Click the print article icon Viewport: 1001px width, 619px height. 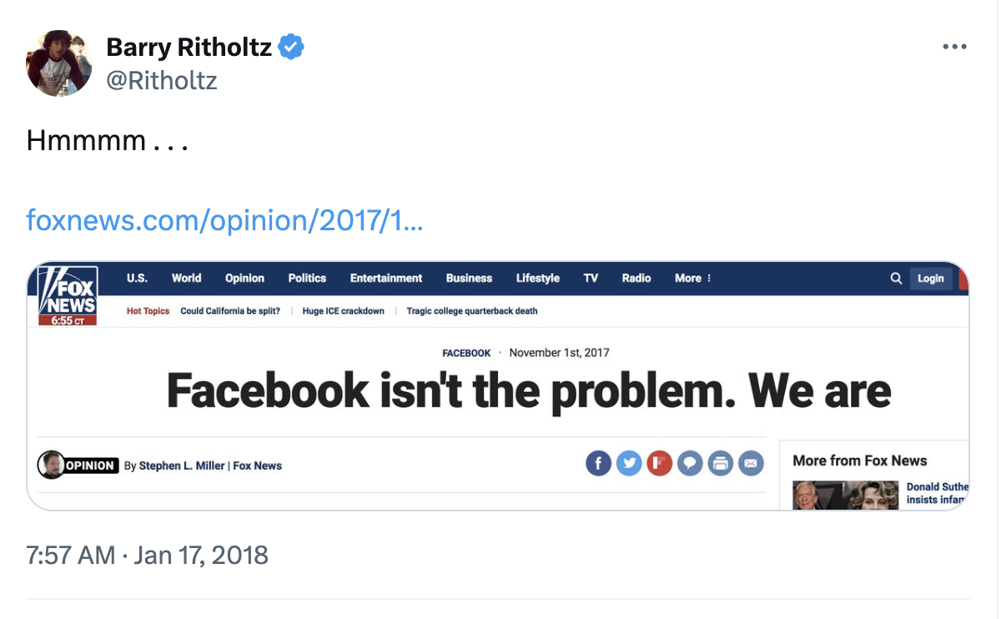point(721,463)
